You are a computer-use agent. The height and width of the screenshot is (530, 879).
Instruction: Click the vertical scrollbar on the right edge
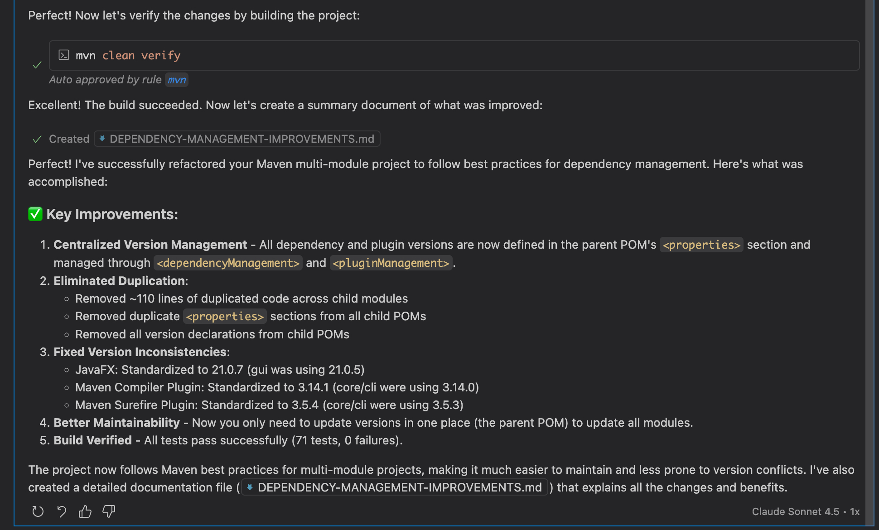869,226
